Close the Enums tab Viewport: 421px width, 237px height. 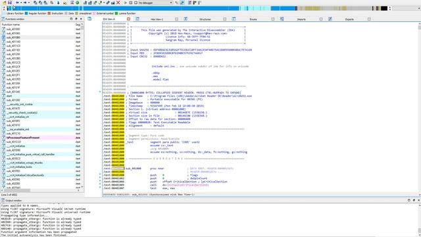(x=273, y=19)
